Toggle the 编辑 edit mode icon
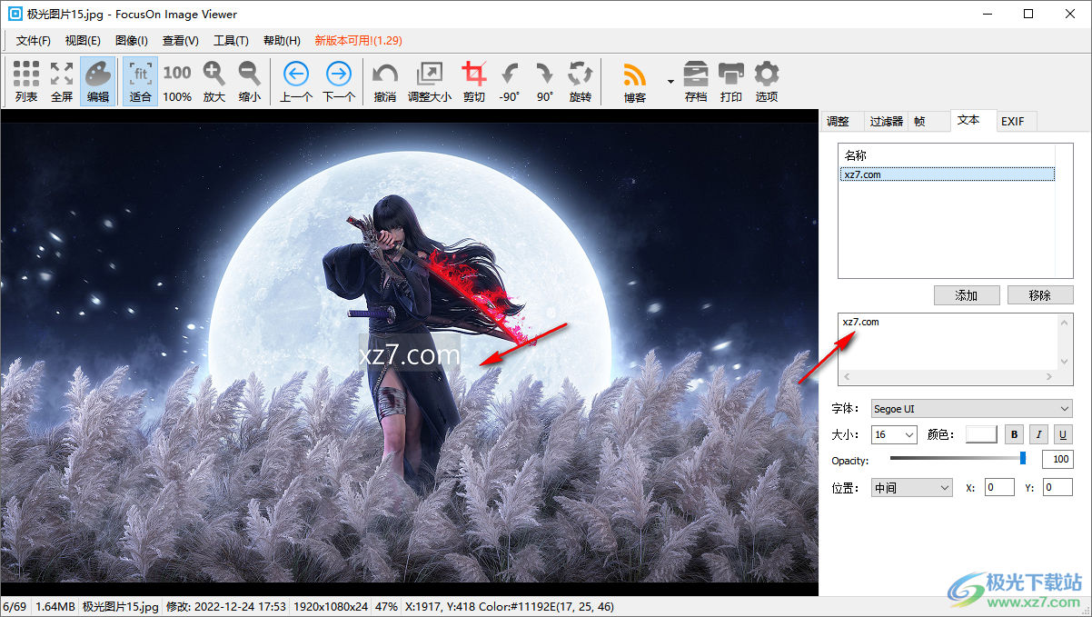 tap(98, 82)
